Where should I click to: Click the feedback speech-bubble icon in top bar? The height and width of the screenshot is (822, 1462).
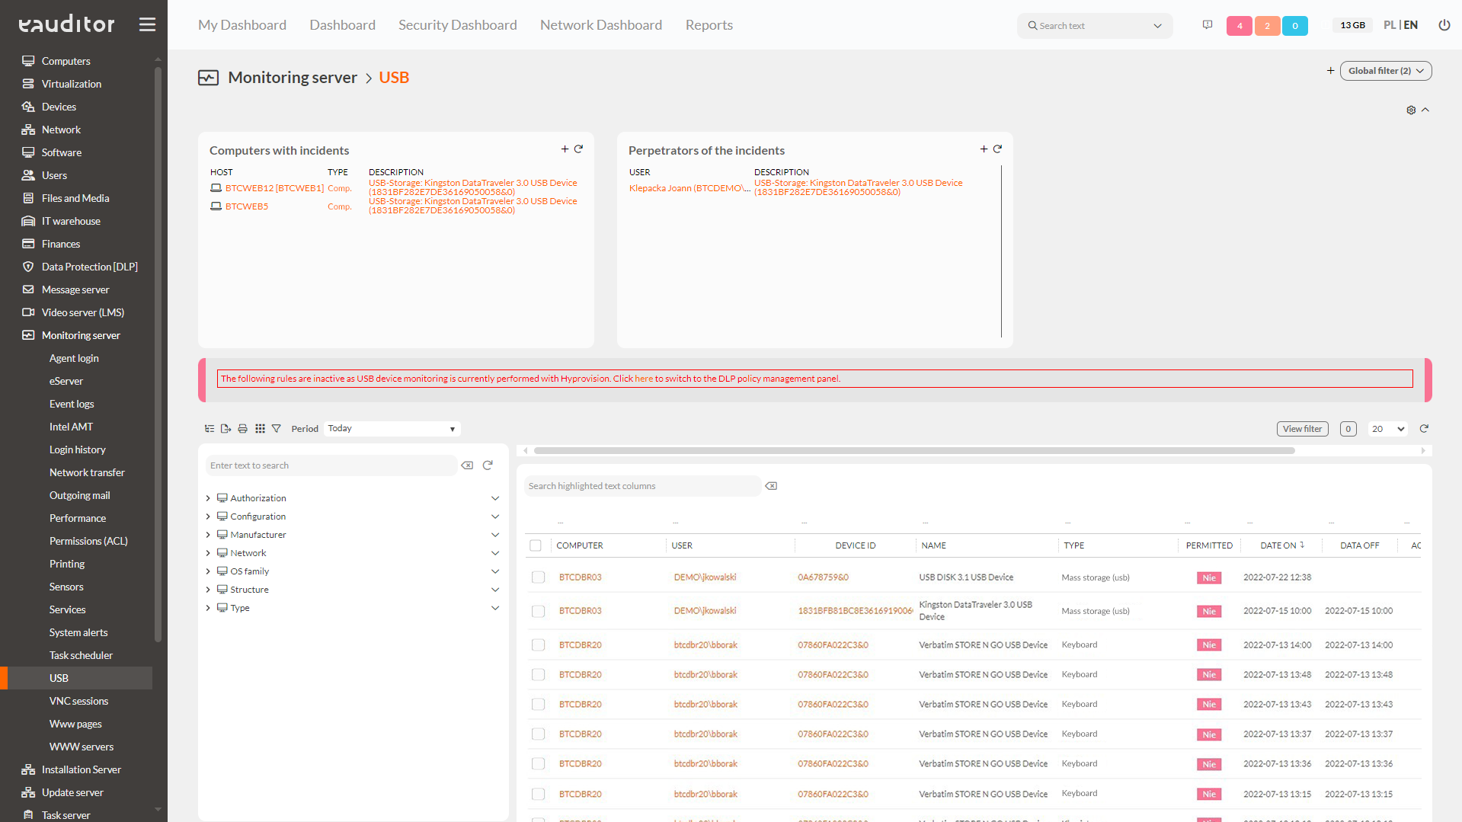click(1207, 24)
